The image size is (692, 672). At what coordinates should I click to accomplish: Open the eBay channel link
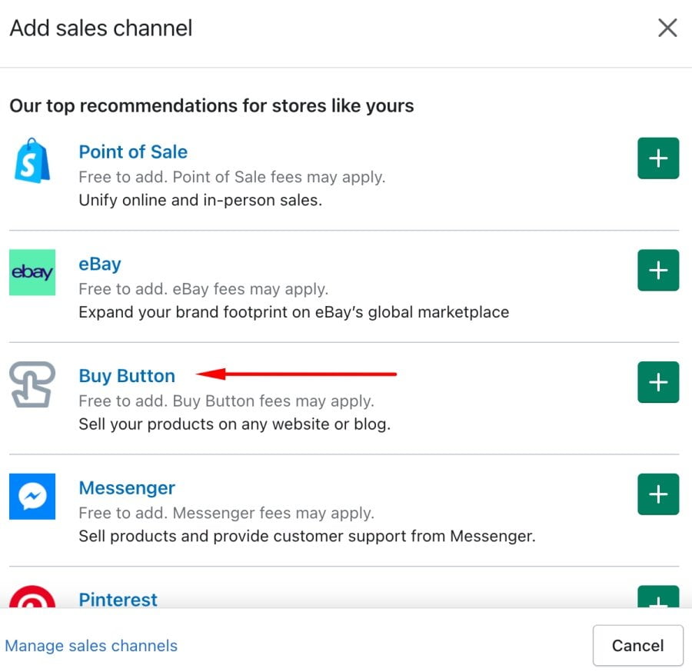click(x=100, y=264)
